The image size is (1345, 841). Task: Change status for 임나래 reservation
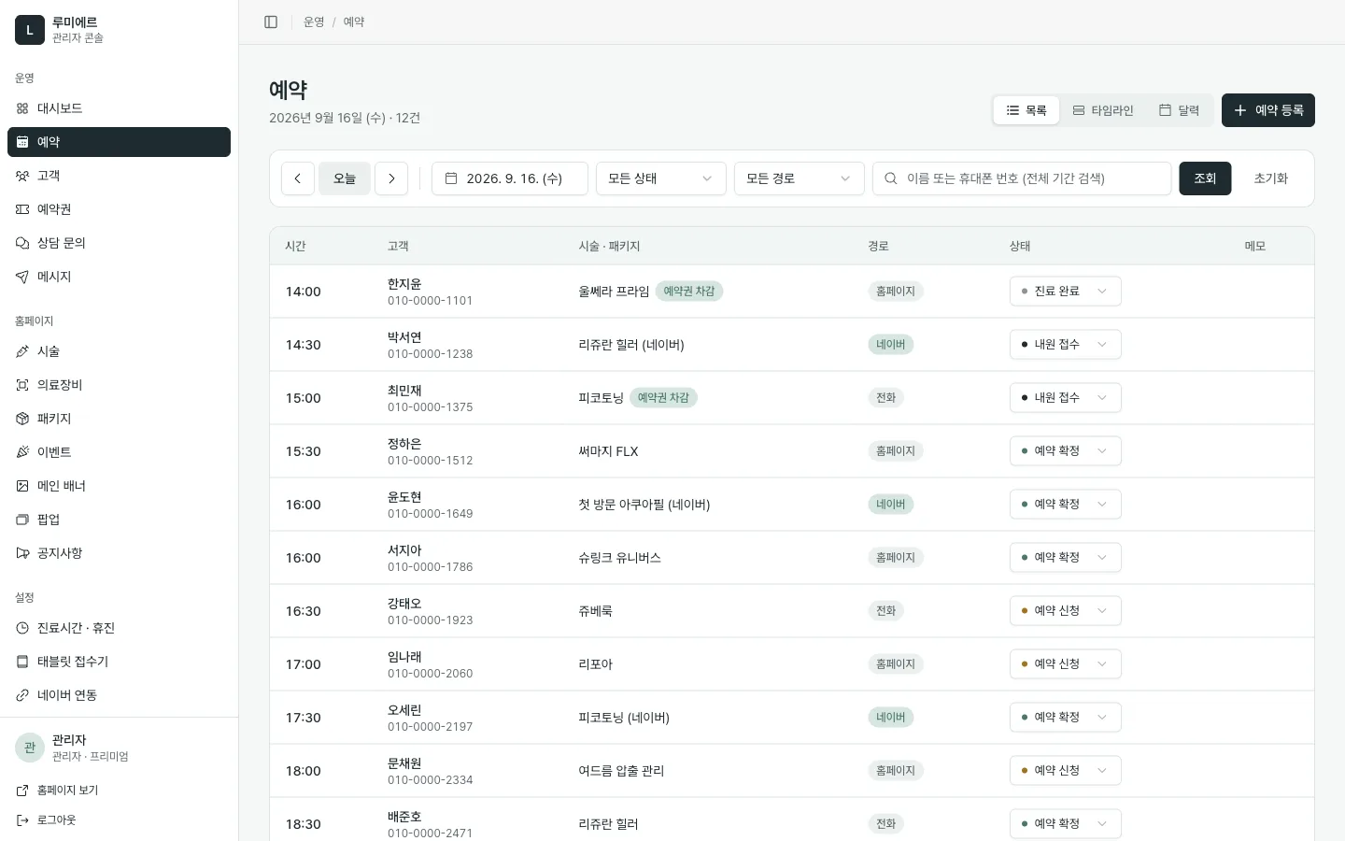click(x=1066, y=664)
